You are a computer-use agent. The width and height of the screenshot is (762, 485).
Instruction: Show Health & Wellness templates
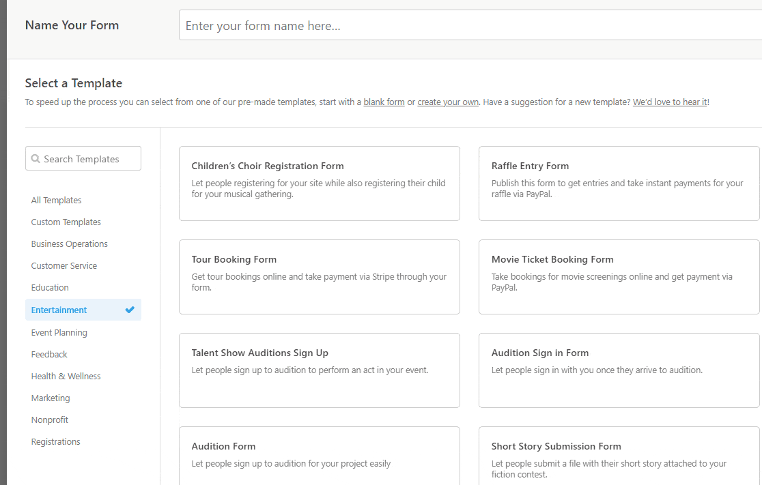click(66, 377)
